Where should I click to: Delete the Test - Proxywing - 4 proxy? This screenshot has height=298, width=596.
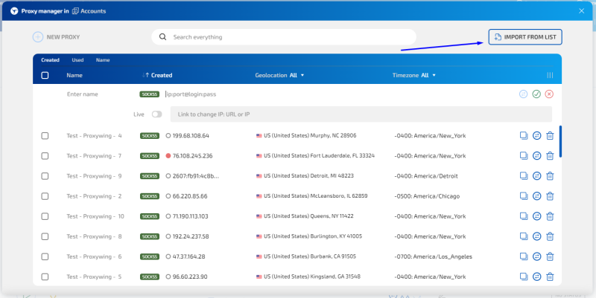tap(550, 136)
